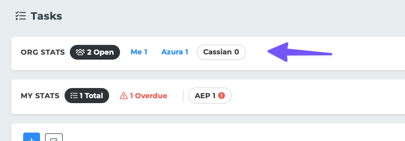Click the checklist icon inside 1 Total
Viewport: 405px width, 141px height.
pyautogui.click(x=74, y=95)
